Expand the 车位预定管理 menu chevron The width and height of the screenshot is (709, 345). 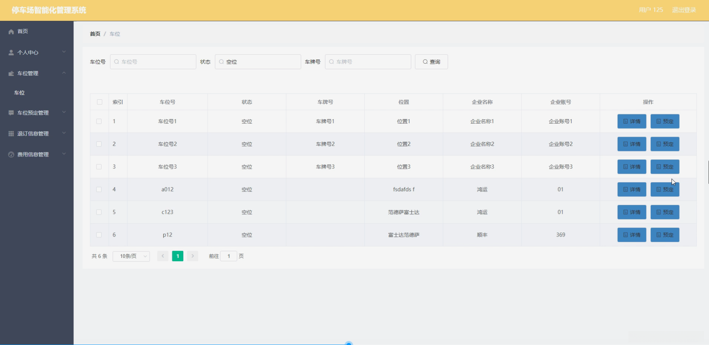tap(64, 112)
